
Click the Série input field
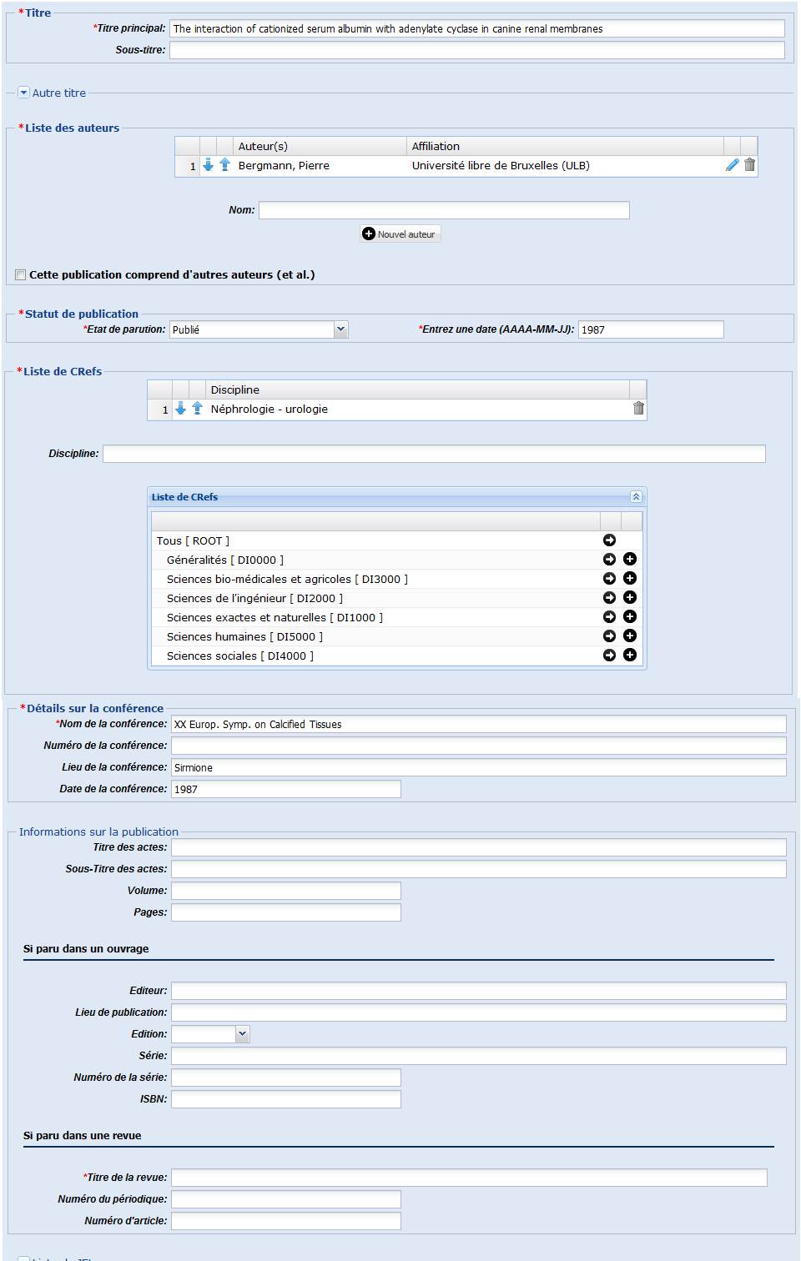coord(479,1056)
